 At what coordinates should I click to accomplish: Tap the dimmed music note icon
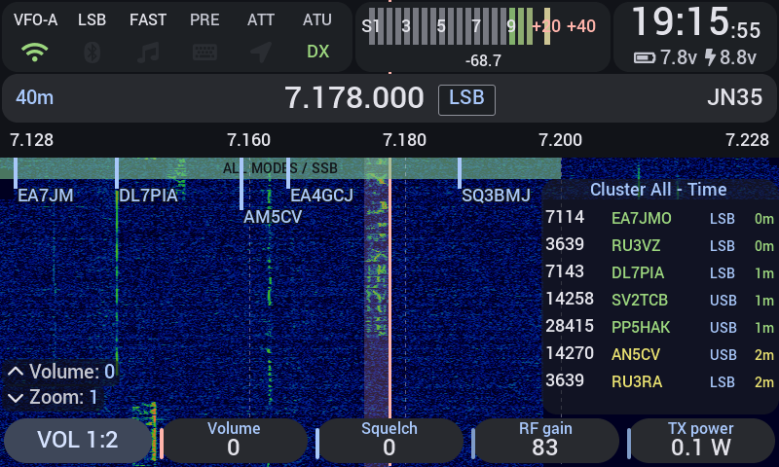(148, 53)
